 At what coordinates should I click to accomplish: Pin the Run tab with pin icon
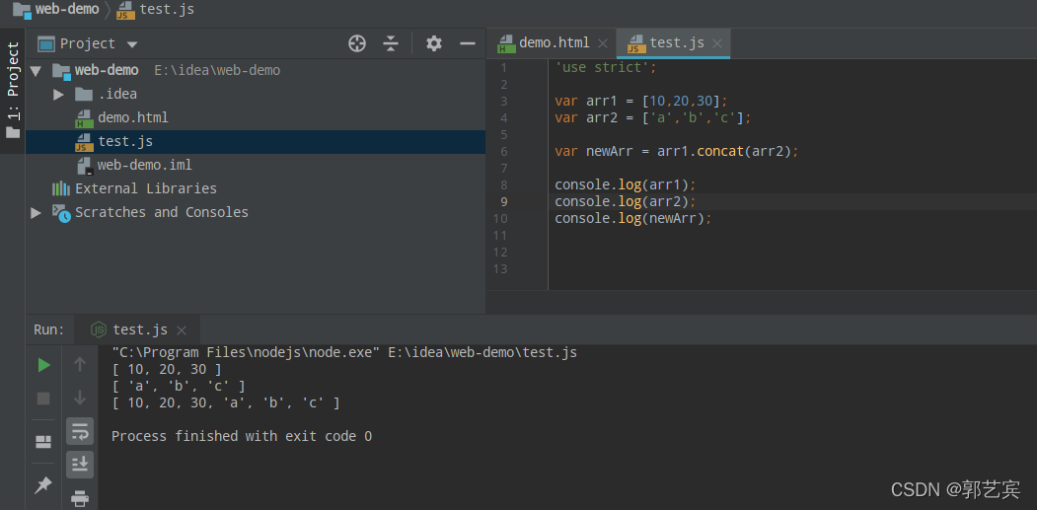tap(43, 486)
